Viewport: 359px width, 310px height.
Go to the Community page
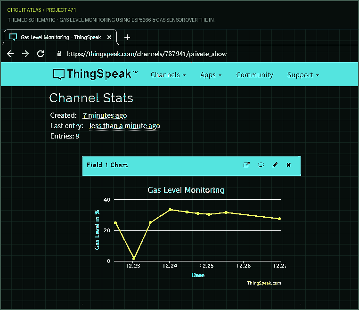pyautogui.click(x=254, y=75)
